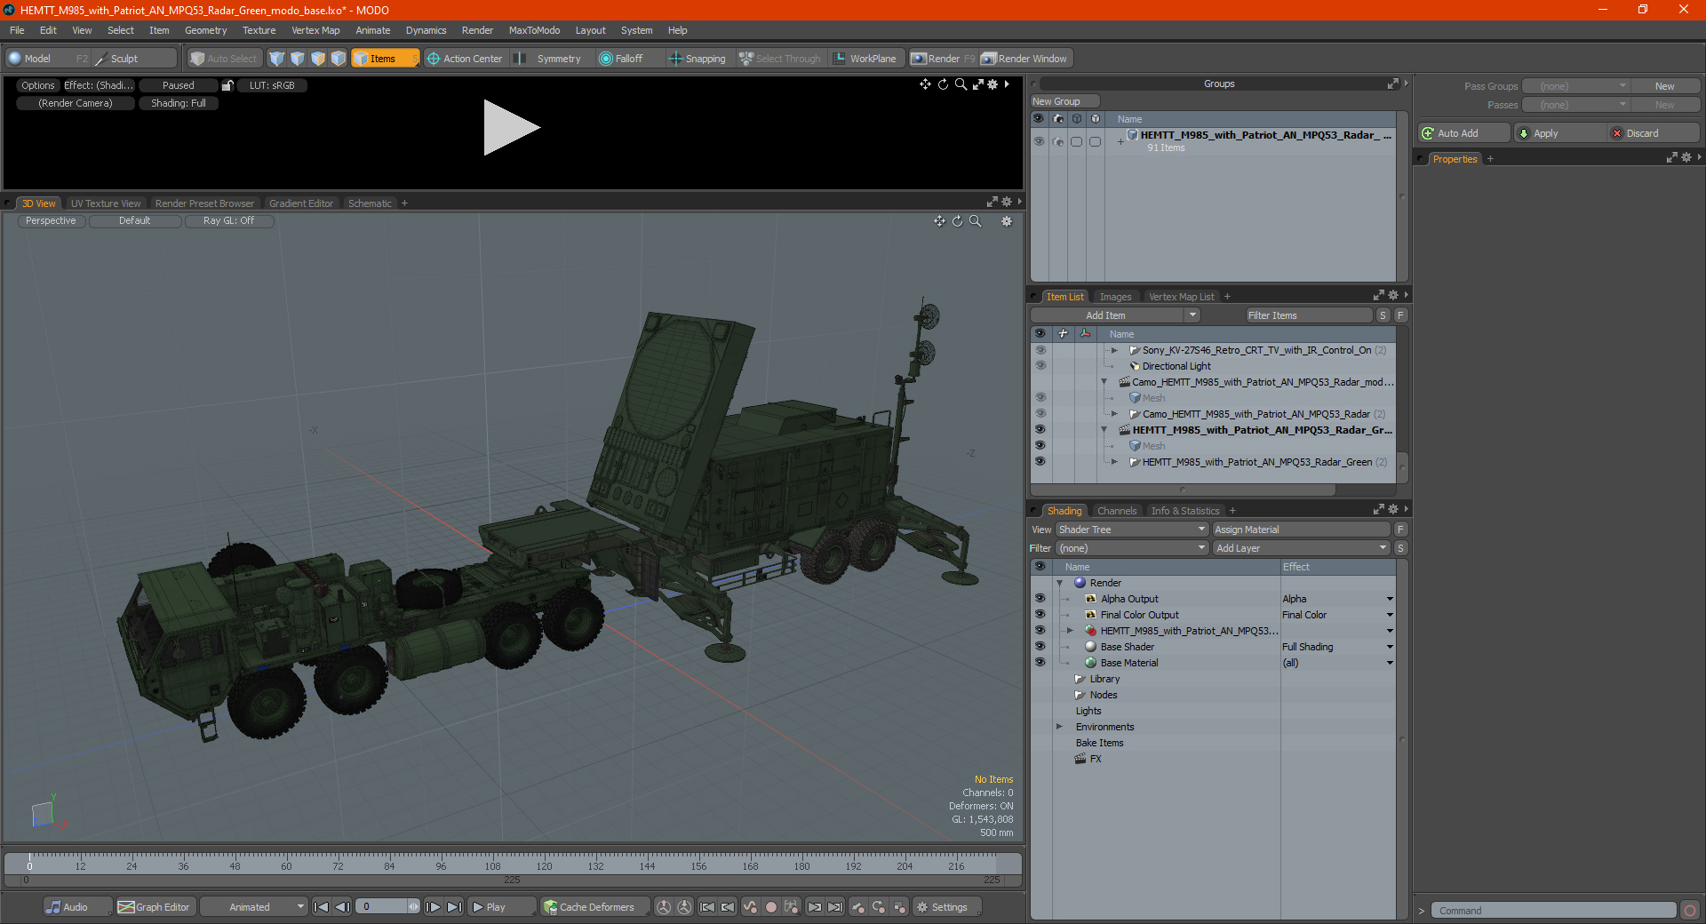Open MaxToModo menu
This screenshot has height=924, width=1706.
click(x=534, y=30)
